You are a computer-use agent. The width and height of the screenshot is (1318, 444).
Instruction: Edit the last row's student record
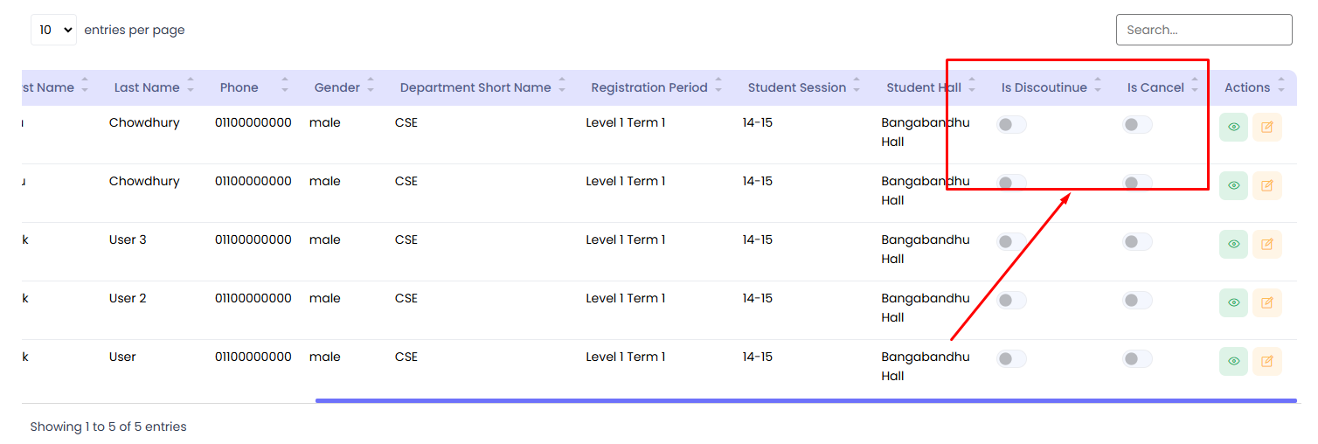pyautogui.click(x=1266, y=361)
